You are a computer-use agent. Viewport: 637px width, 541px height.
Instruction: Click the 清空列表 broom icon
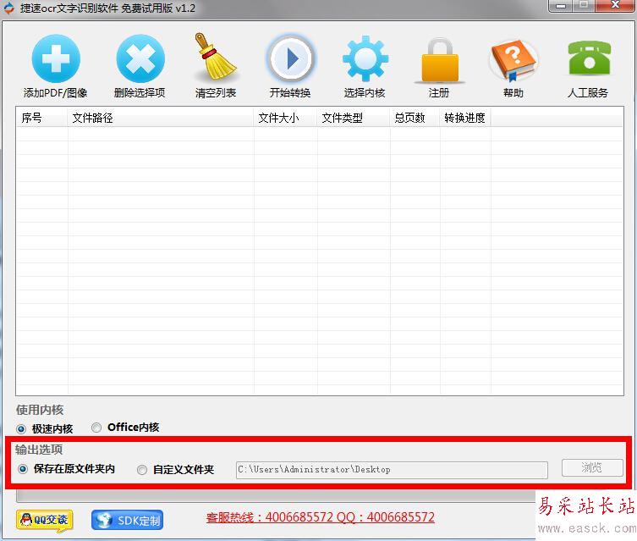coord(215,57)
